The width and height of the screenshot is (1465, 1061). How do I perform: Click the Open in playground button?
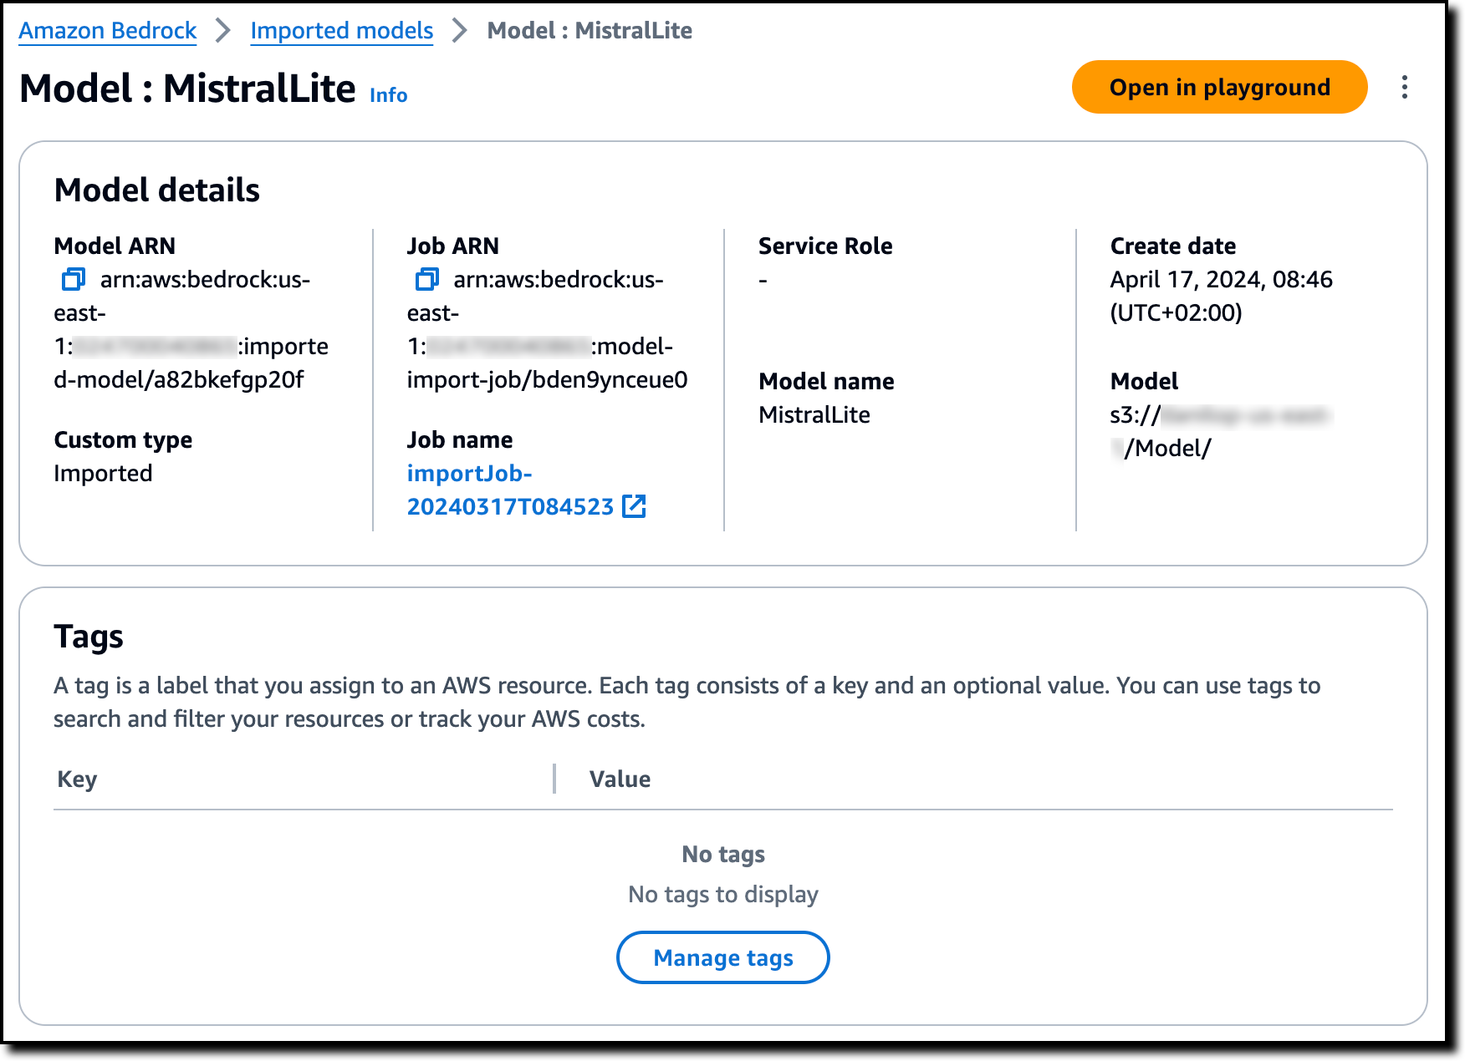tap(1219, 88)
